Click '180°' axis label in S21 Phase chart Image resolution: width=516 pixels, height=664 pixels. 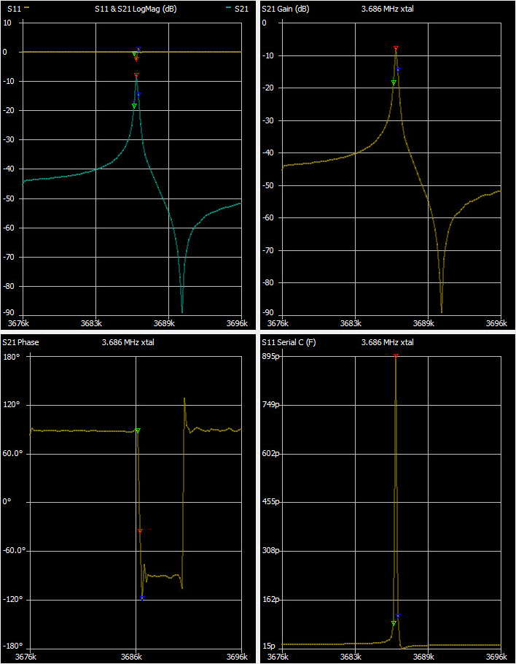point(12,357)
